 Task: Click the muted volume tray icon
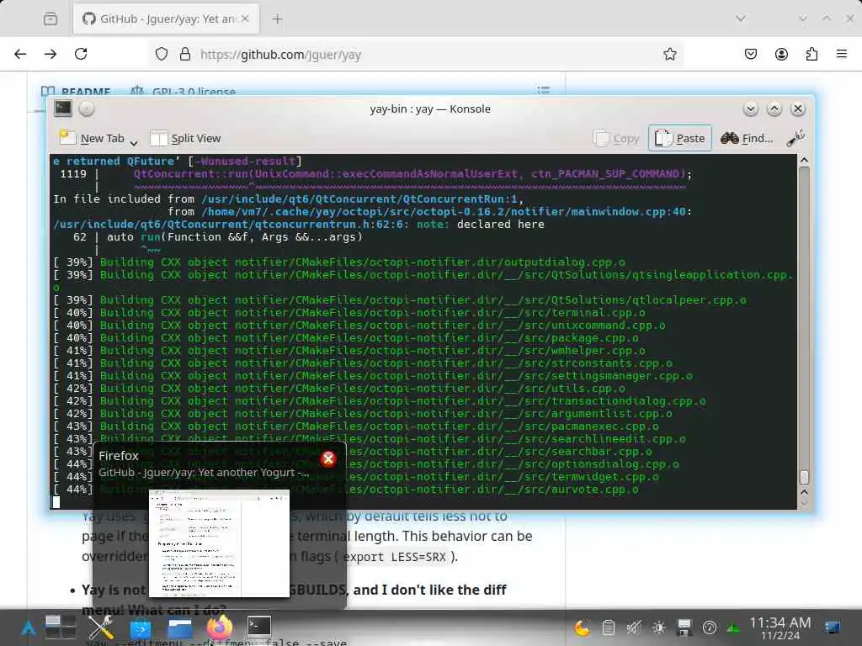tap(633, 627)
